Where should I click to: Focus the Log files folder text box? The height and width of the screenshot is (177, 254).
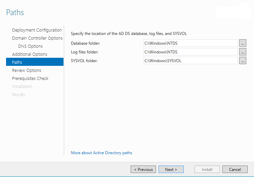(x=190, y=52)
